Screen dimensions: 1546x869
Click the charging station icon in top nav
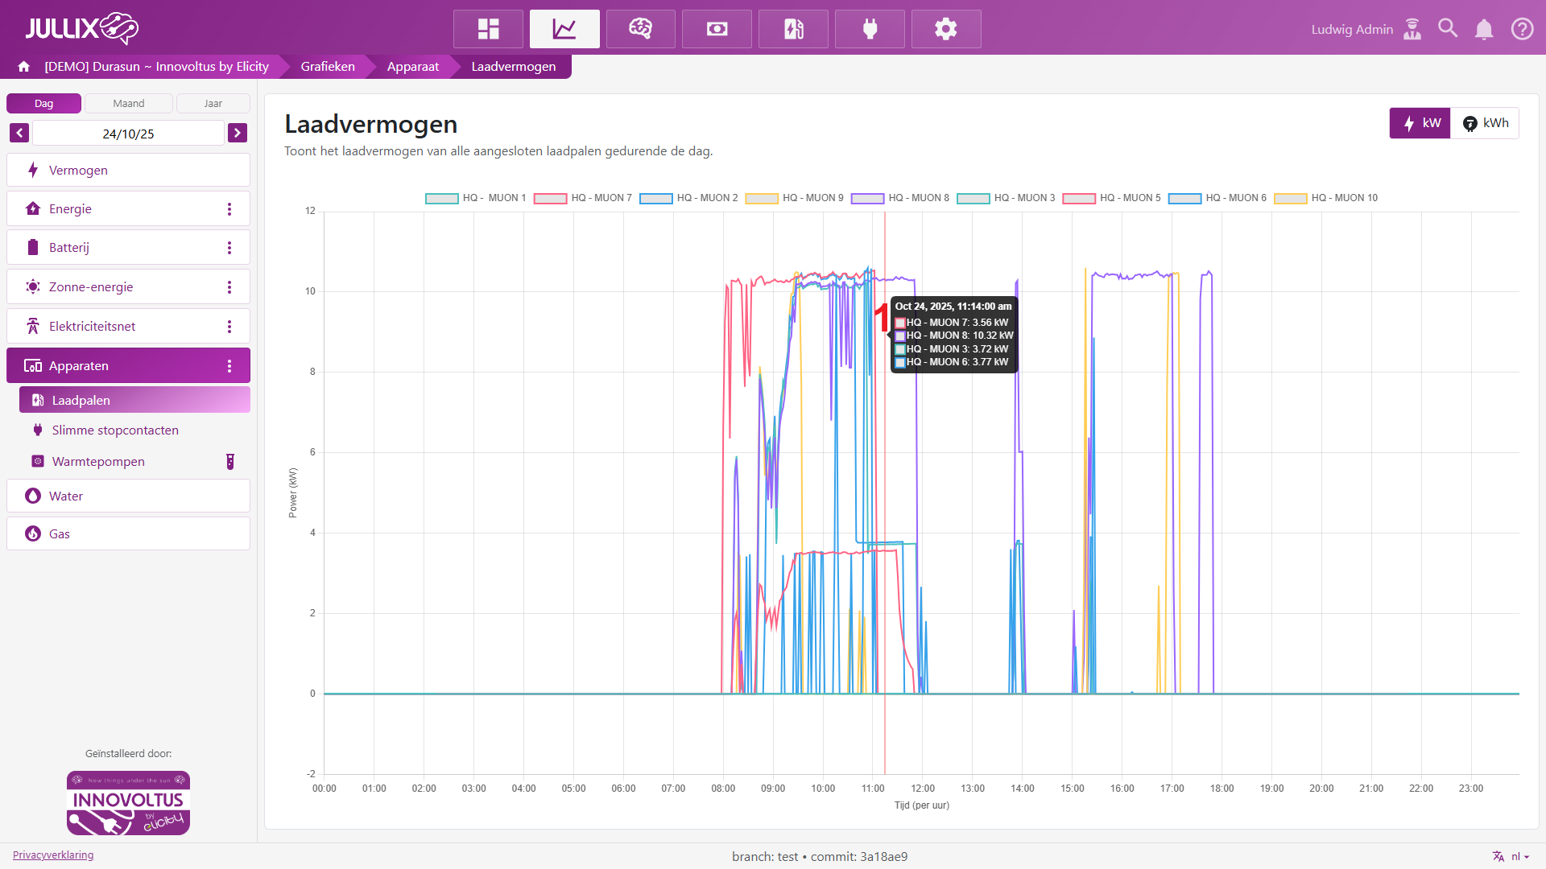tap(793, 29)
